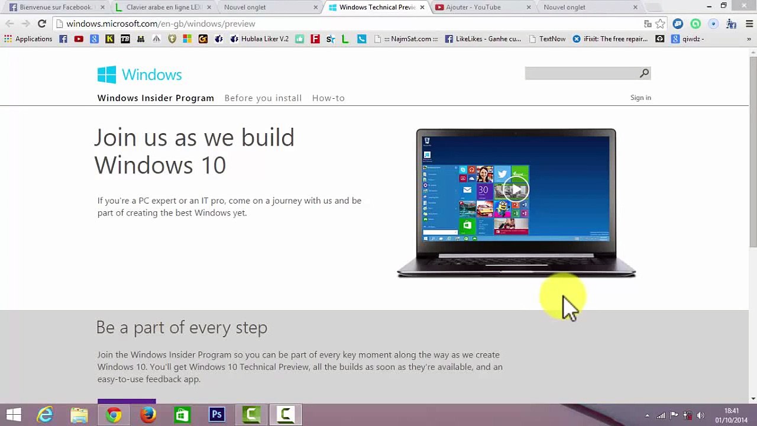Open the blue Google 8 icon bookmark

click(94, 39)
